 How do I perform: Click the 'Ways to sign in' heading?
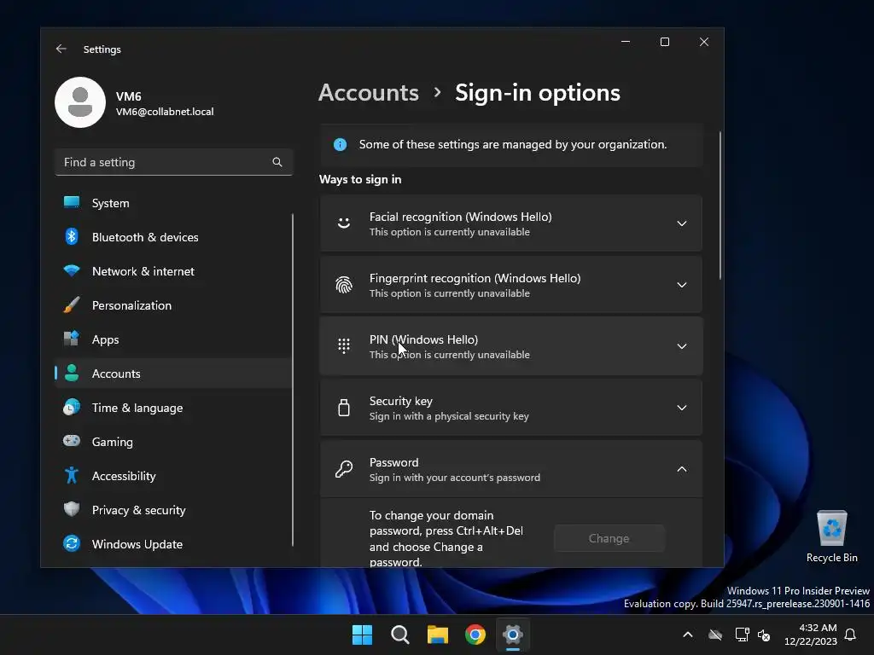[x=360, y=179]
